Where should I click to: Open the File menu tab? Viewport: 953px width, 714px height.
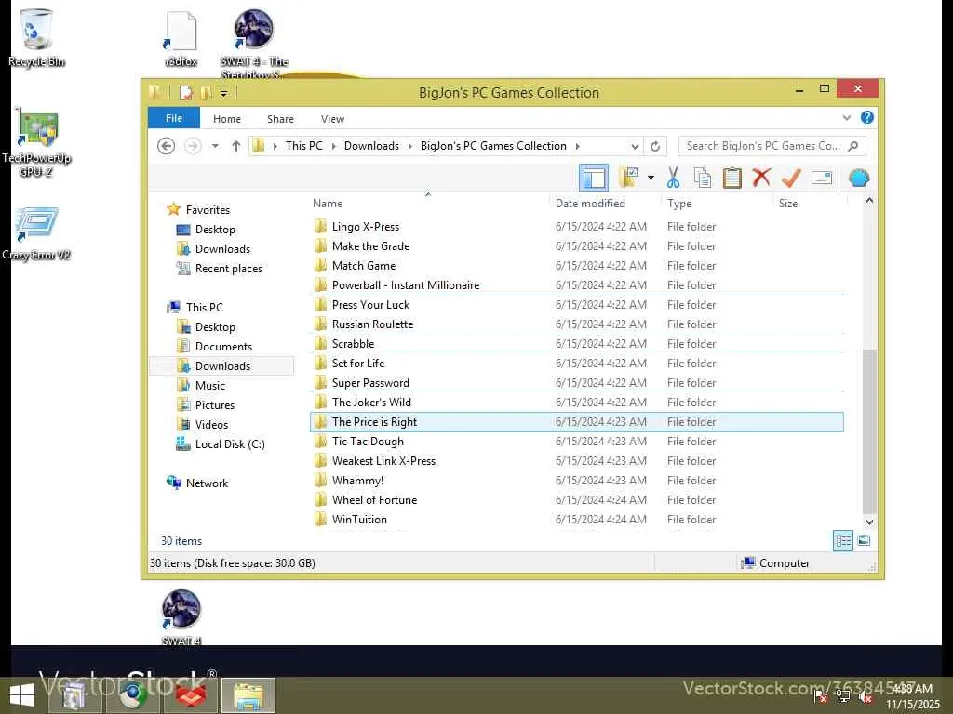174,118
